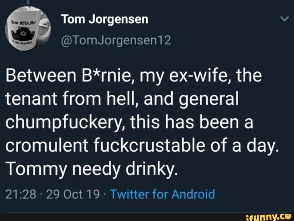294x221 pixels.
Task: Click the smiley face in iFunny logo
Action: point(288,216)
